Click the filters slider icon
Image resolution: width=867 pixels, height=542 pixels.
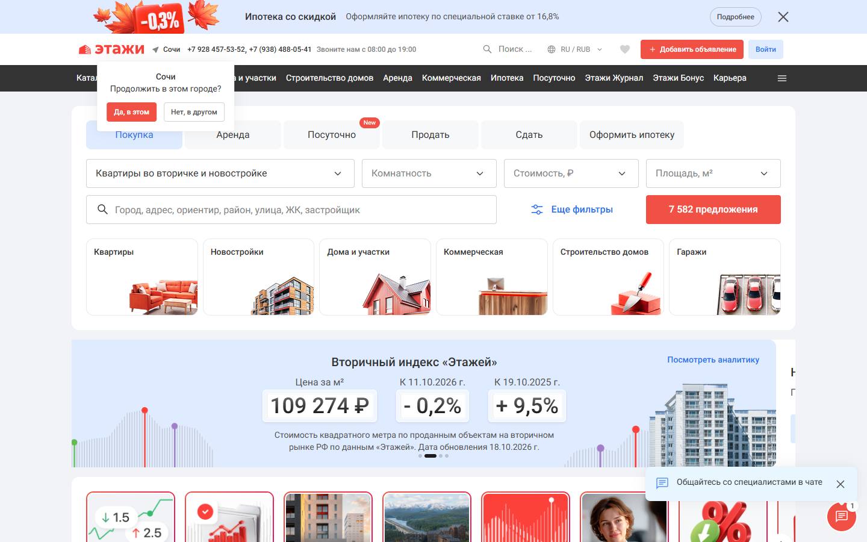coord(537,210)
